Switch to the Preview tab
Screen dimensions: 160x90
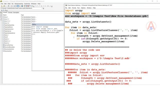click(10, 12)
